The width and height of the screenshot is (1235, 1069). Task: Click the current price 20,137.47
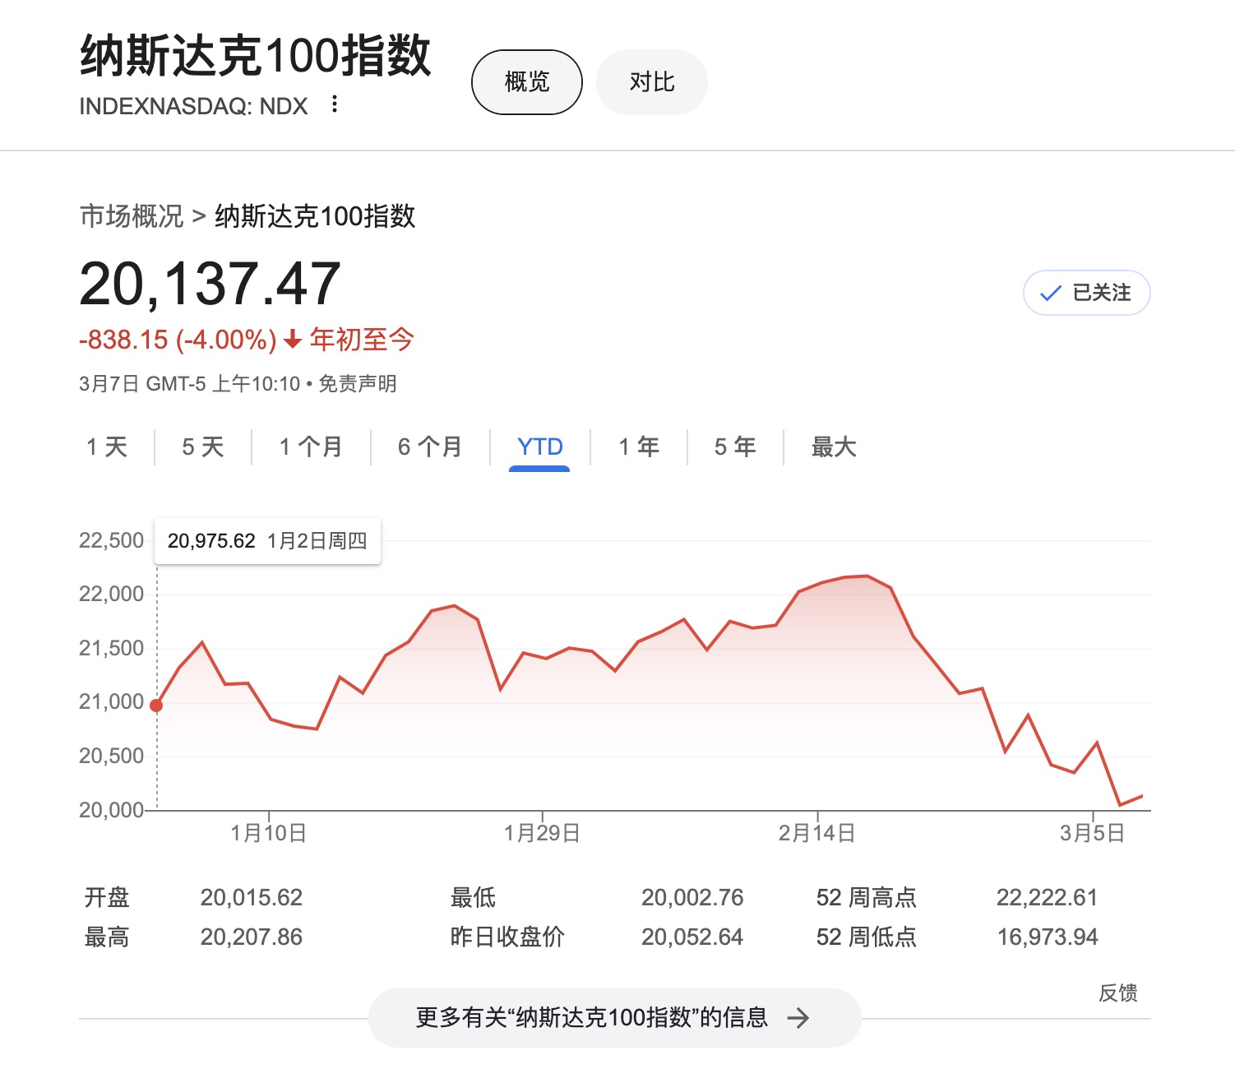click(210, 285)
